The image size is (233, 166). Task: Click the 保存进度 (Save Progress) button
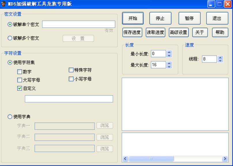coord(132,32)
